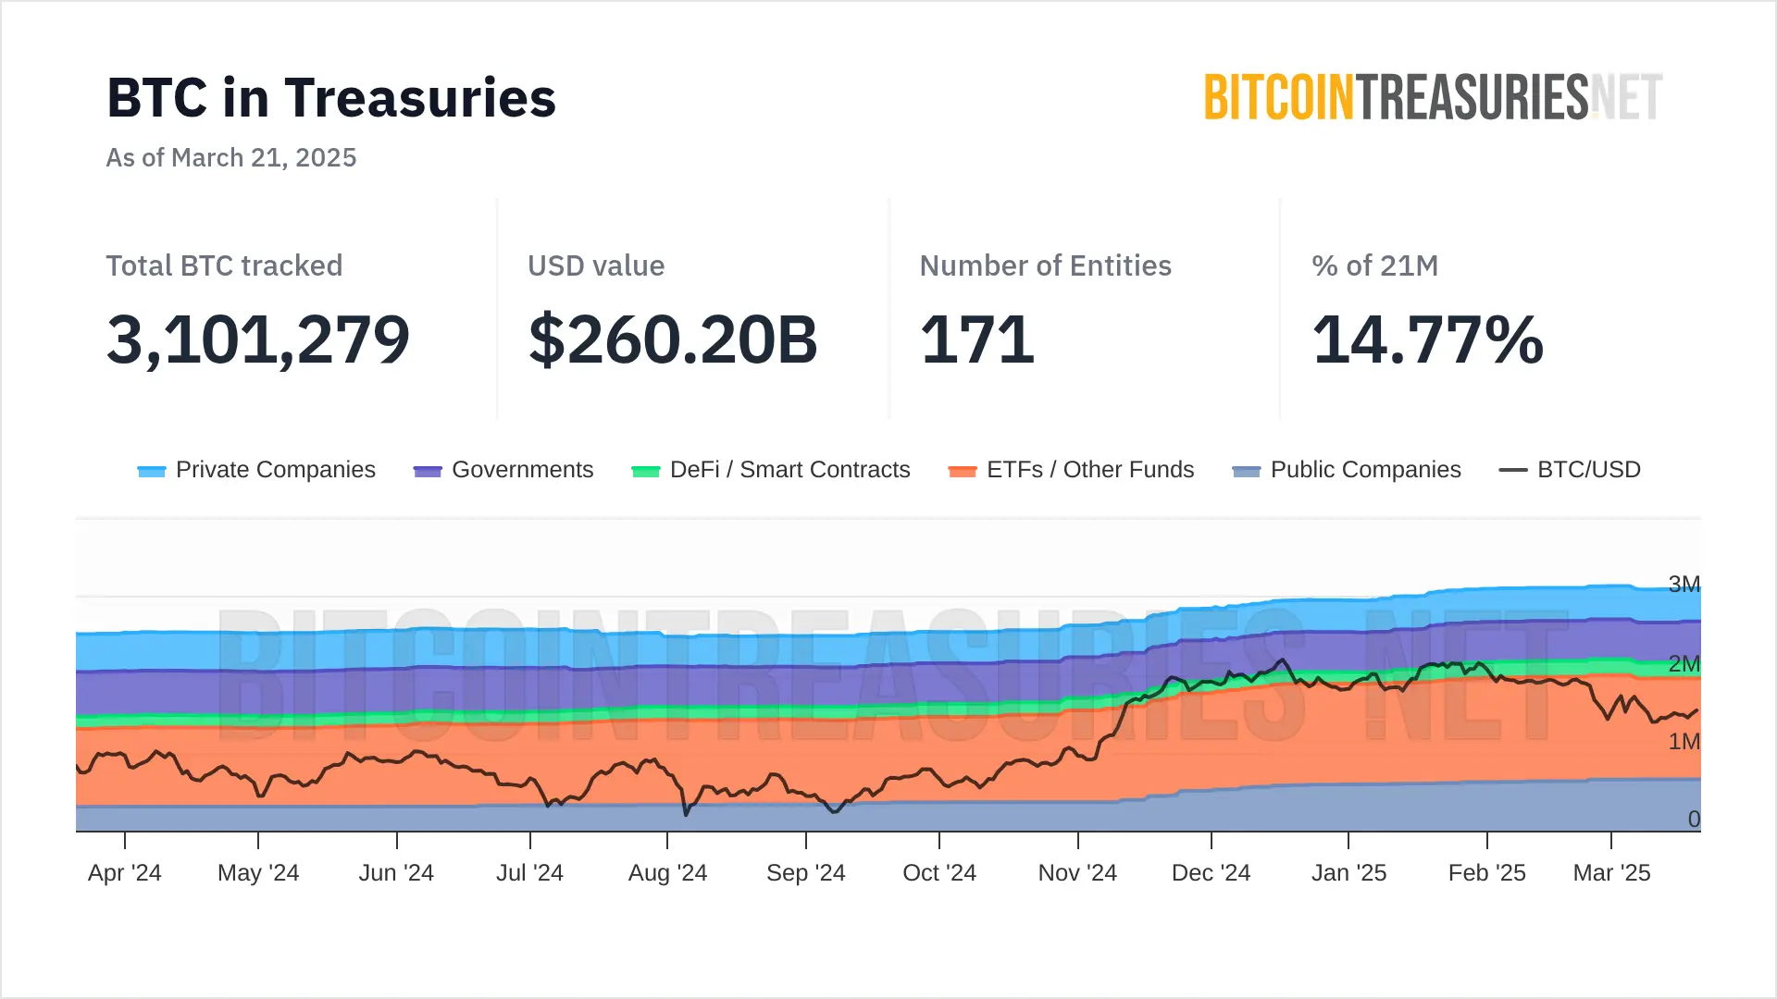Click the 14.77% of 21M figure
This screenshot has width=1777, height=999.
[1427, 339]
